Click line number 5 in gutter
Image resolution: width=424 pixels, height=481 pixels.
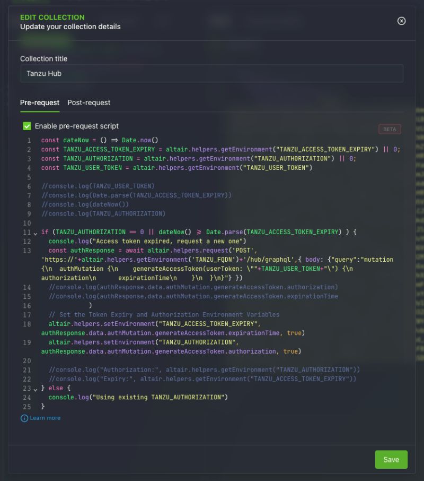click(x=29, y=177)
